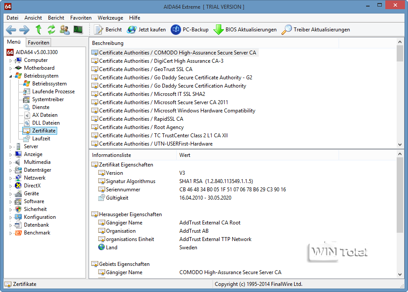The height and width of the screenshot is (292, 408).
Task: Expand the Multimedia tree node
Action: 10,163
